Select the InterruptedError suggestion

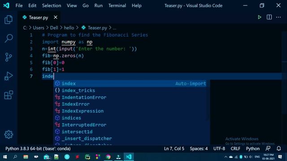coord(130,125)
